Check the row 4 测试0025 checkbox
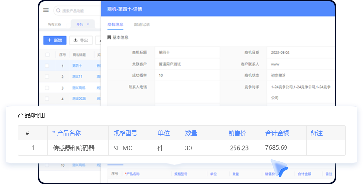 [47, 98]
